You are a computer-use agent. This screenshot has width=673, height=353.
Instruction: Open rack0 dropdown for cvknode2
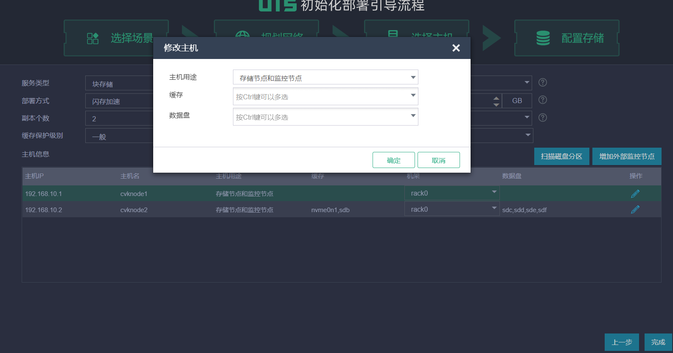coord(452,209)
